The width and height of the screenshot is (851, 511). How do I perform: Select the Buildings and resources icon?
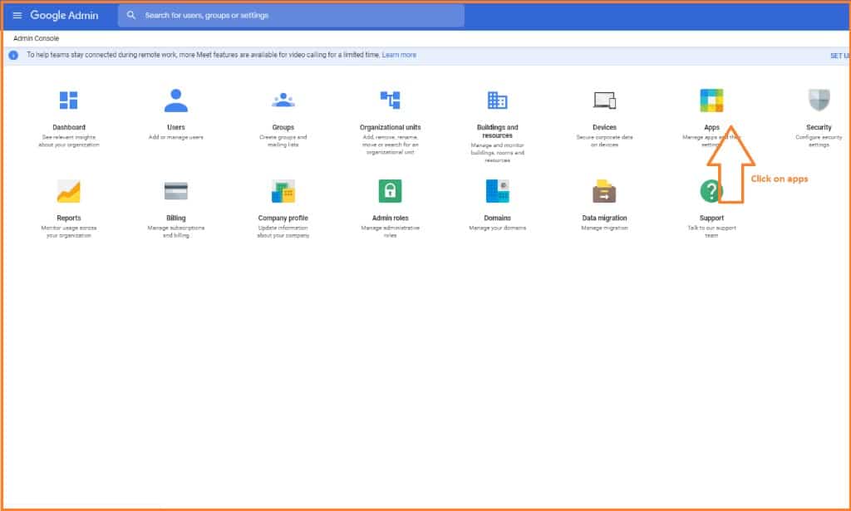coord(497,101)
